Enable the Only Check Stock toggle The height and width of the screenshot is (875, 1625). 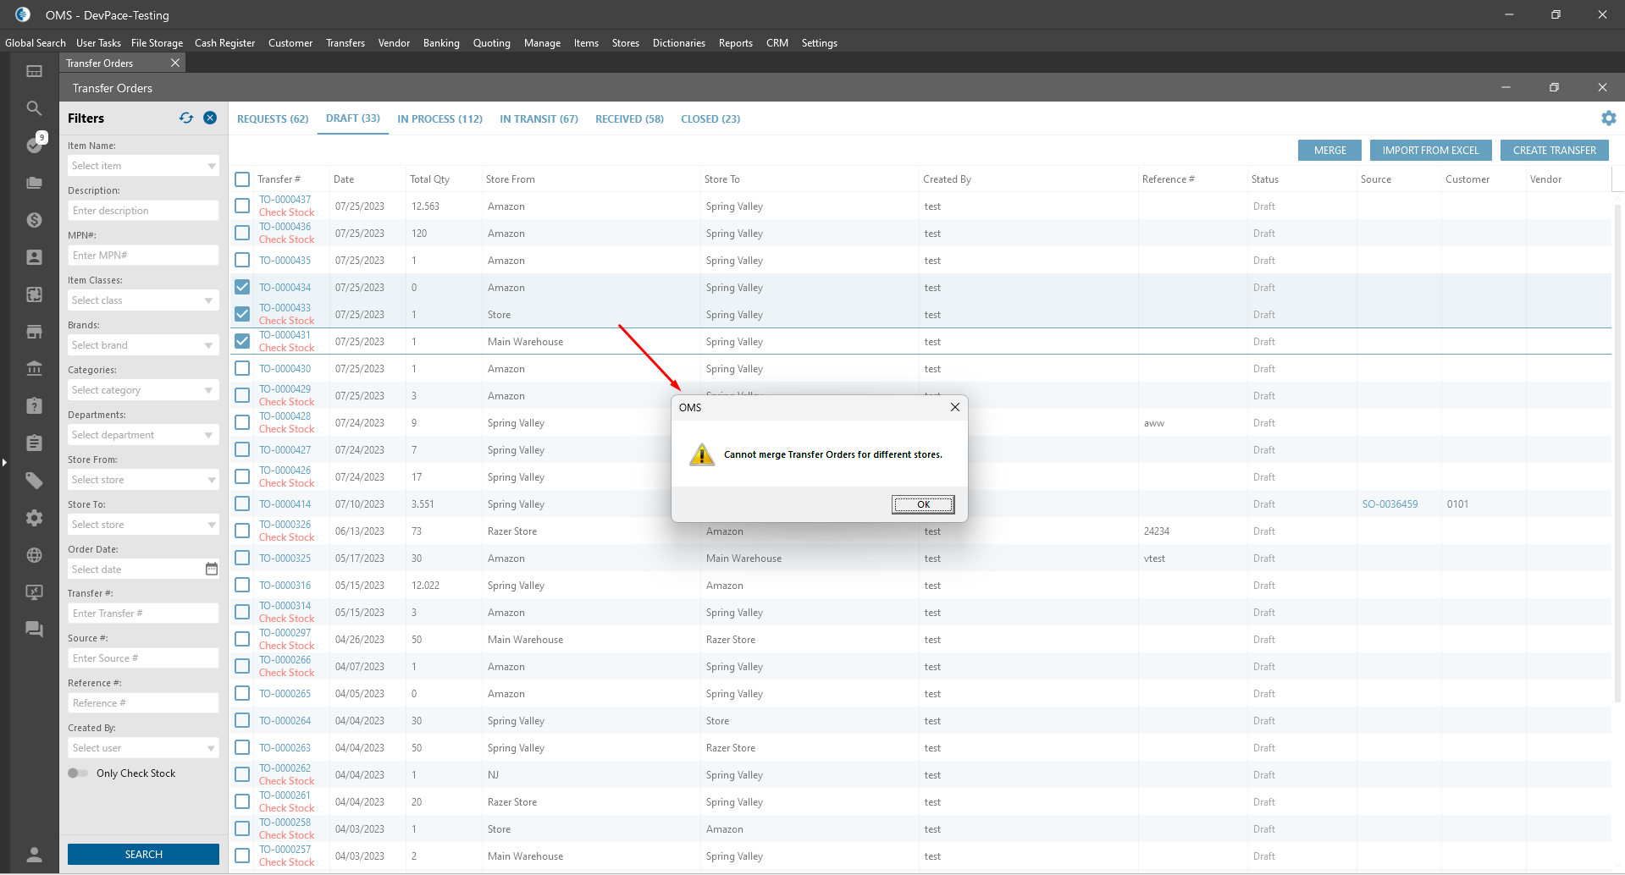point(78,773)
